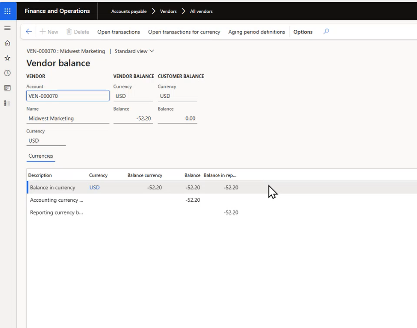
Task: Click the Description column header
Action: point(40,175)
